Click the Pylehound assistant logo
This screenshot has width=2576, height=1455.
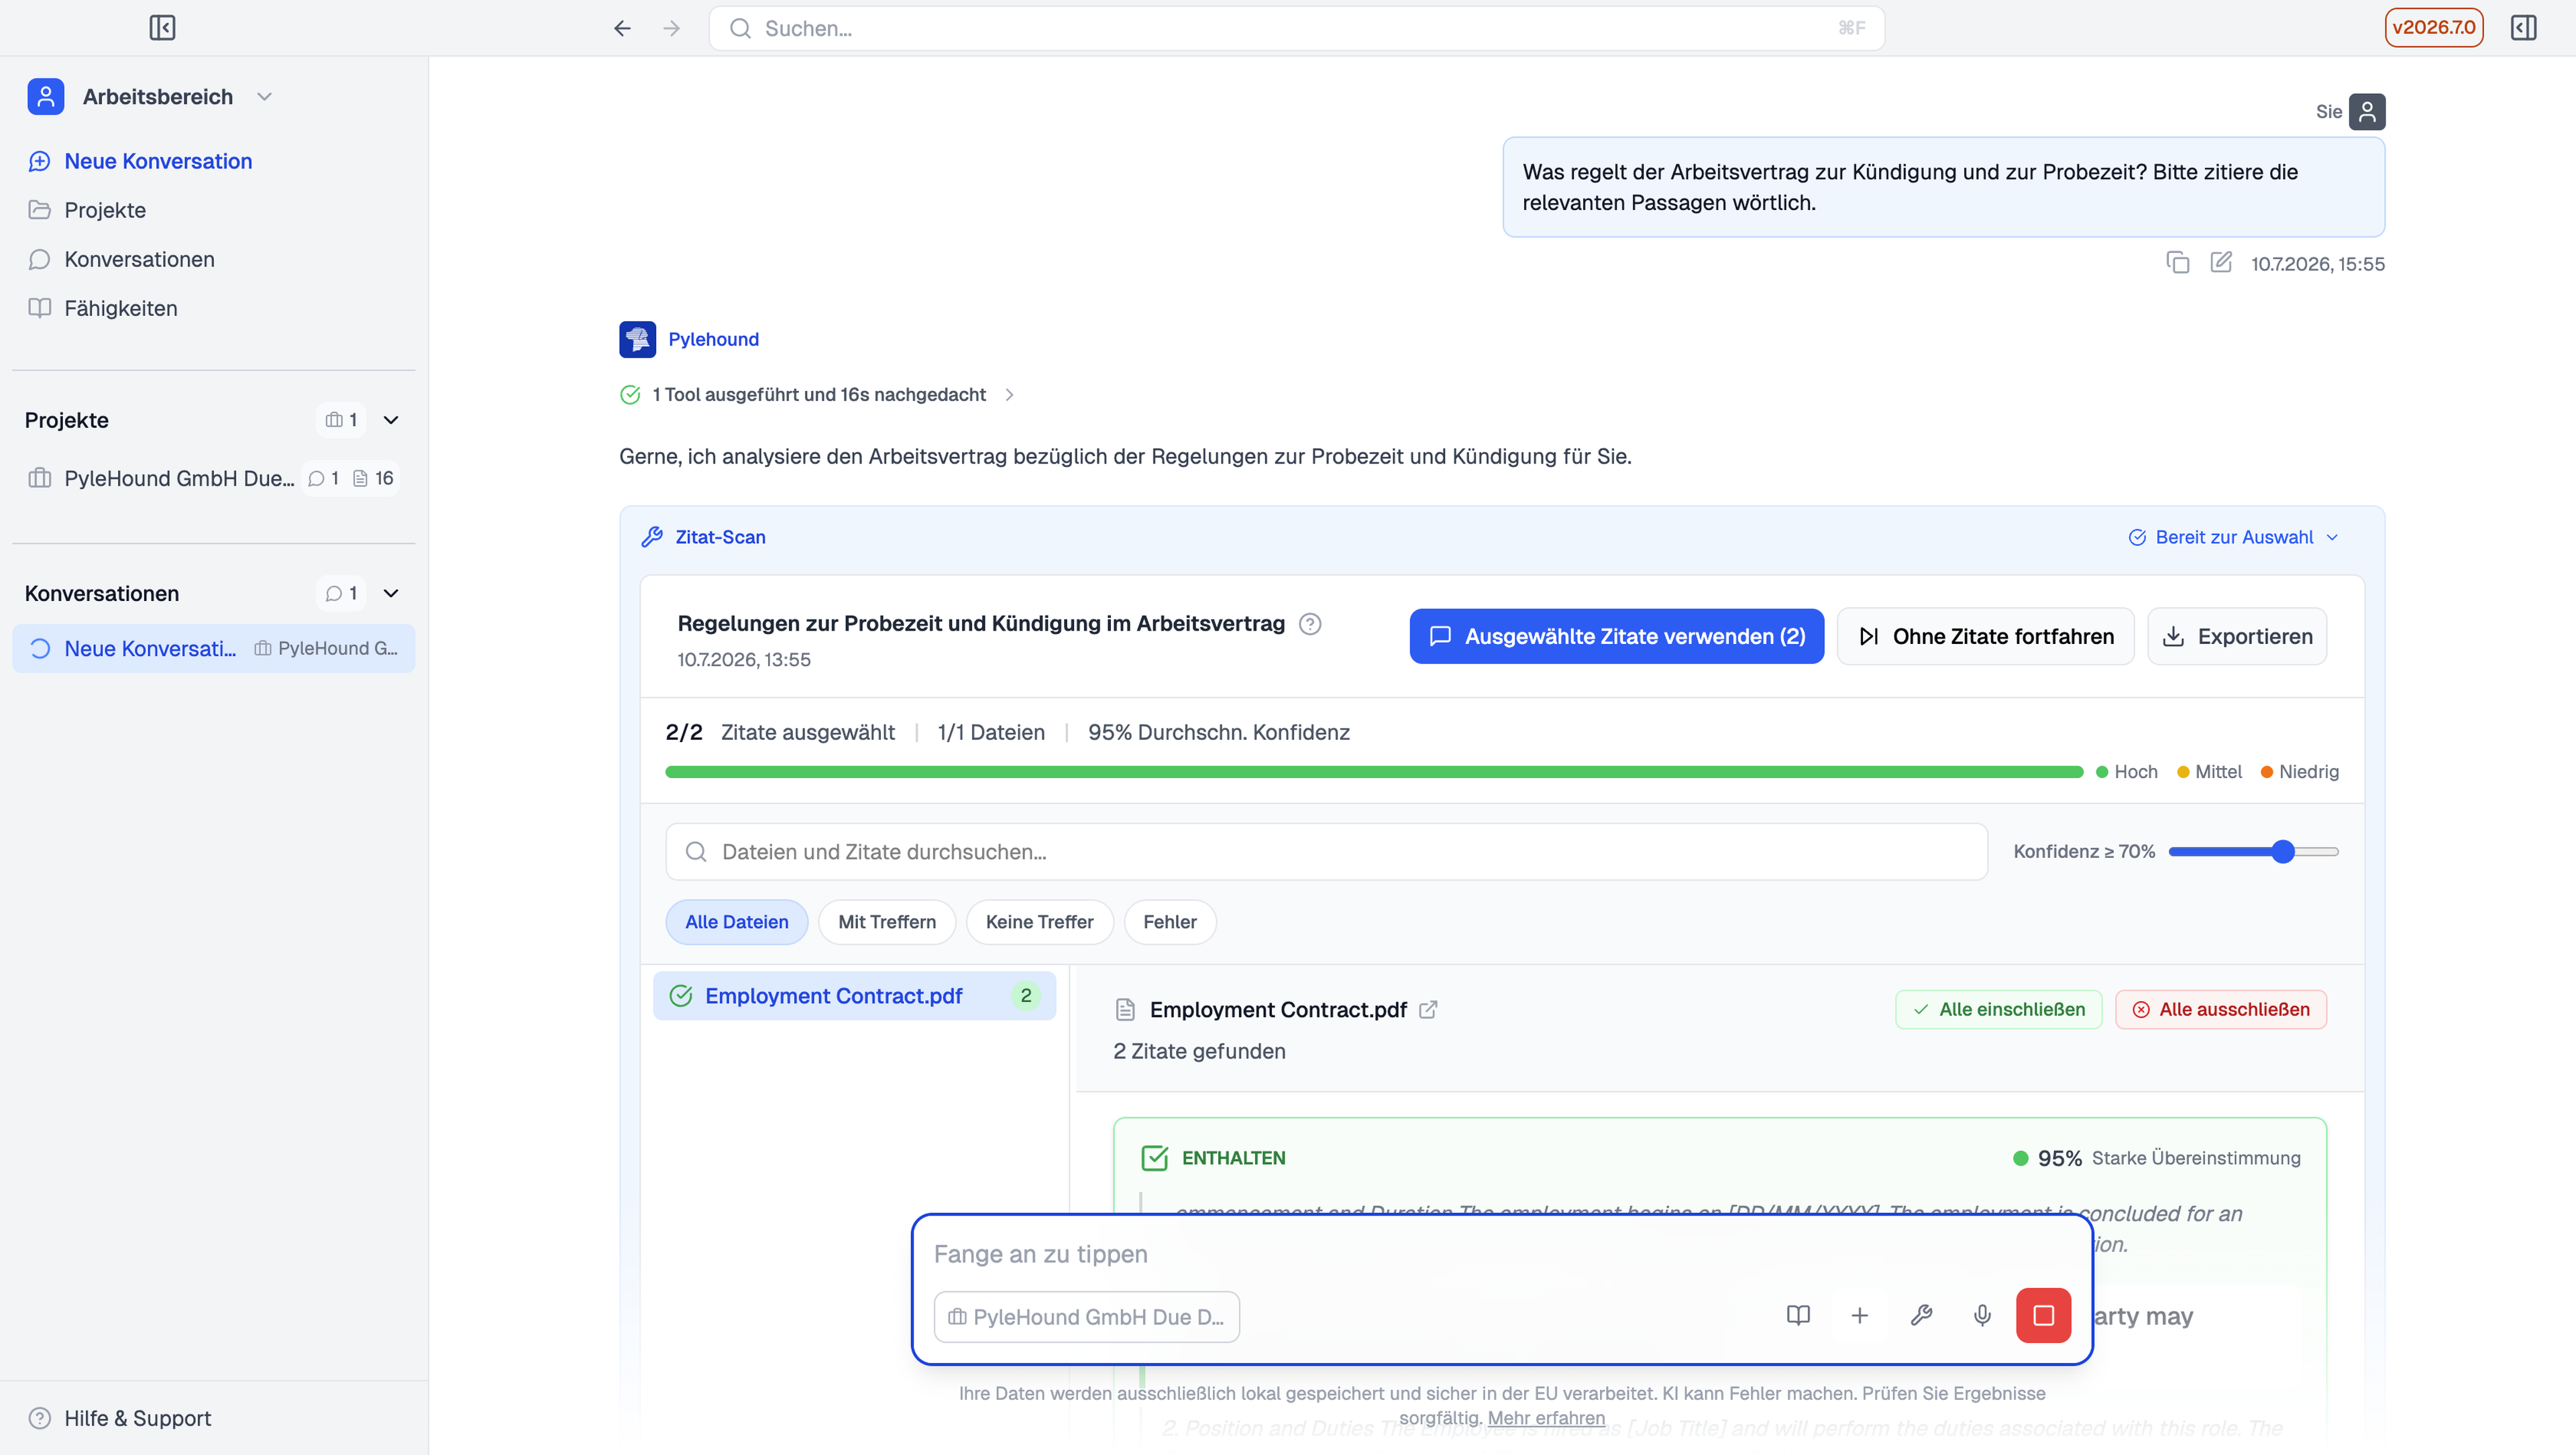(637, 339)
